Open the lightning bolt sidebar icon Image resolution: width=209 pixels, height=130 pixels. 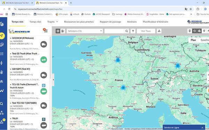[x=1, y=63]
